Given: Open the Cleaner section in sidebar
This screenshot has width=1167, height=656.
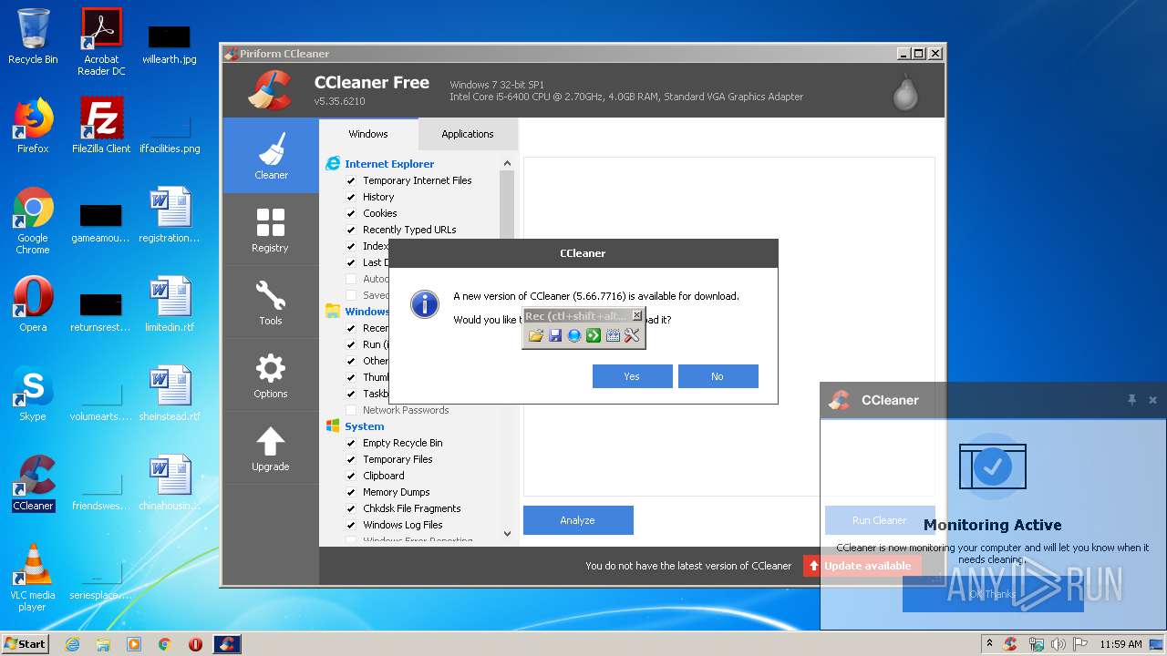Looking at the screenshot, I should click(271, 155).
